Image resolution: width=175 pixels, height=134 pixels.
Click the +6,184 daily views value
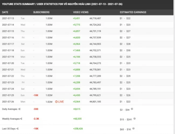click(x=76, y=57)
